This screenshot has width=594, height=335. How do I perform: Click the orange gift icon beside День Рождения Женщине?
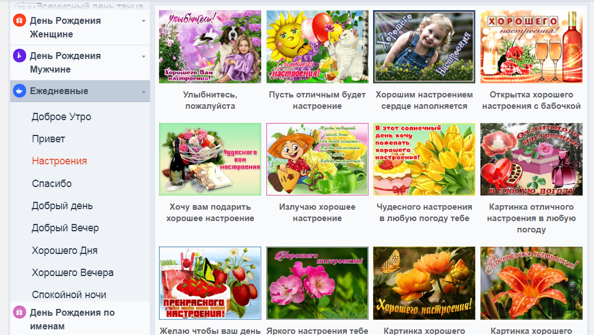19,21
